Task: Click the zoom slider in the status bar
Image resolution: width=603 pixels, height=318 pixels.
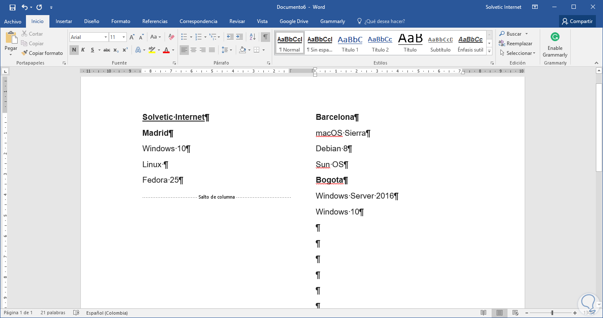Action: 552,313
